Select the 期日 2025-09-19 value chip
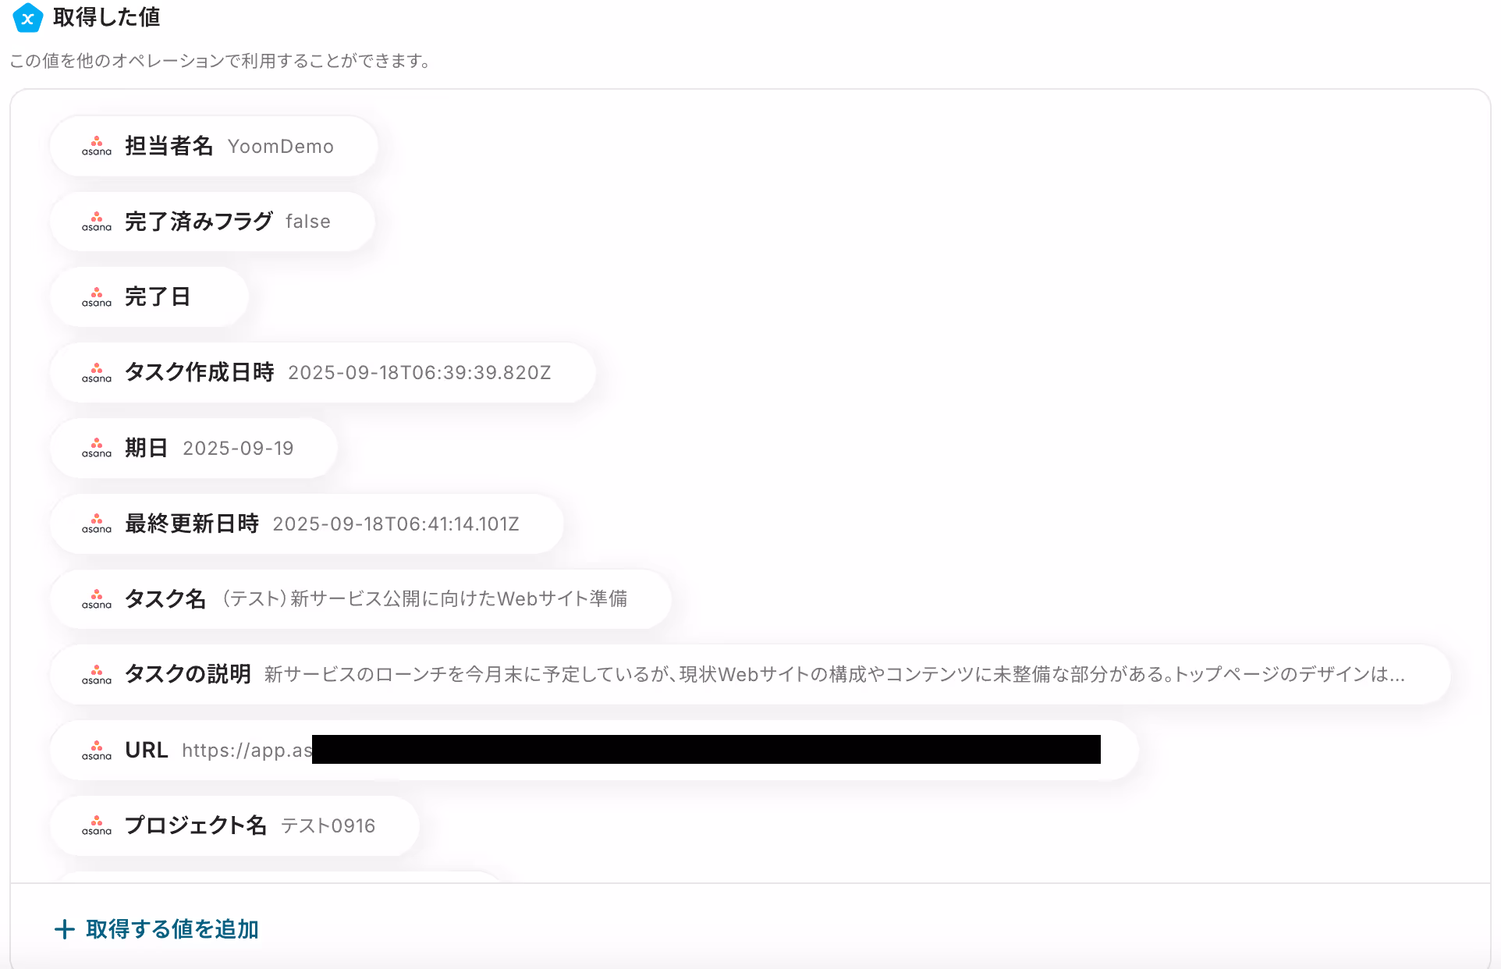The width and height of the screenshot is (1501, 969). coord(193,448)
